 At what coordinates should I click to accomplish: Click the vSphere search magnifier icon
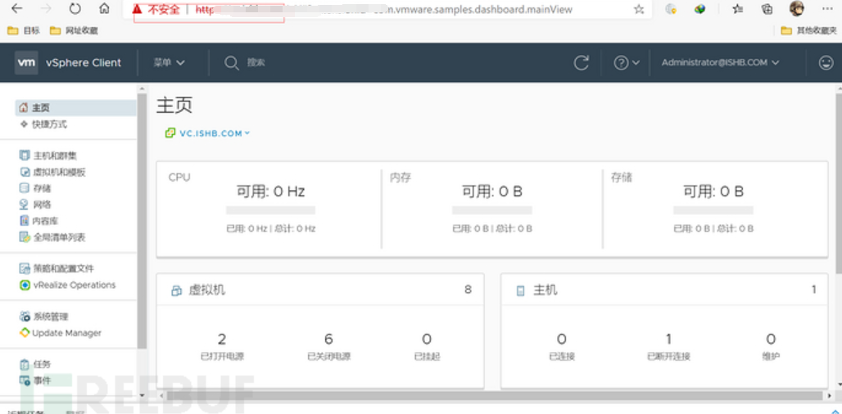pyautogui.click(x=232, y=63)
